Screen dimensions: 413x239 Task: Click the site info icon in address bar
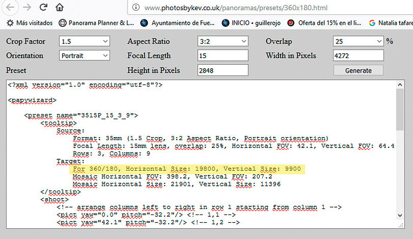[136, 7]
